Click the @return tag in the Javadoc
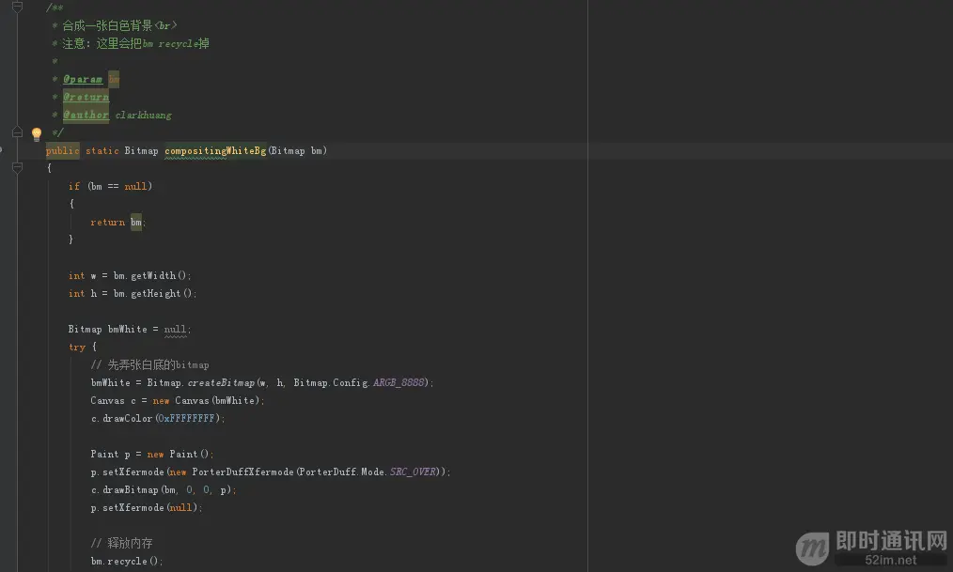This screenshot has width=953, height=572. [86, 97]
